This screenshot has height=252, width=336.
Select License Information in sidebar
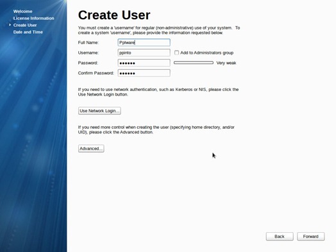click(x=33, y=18)
